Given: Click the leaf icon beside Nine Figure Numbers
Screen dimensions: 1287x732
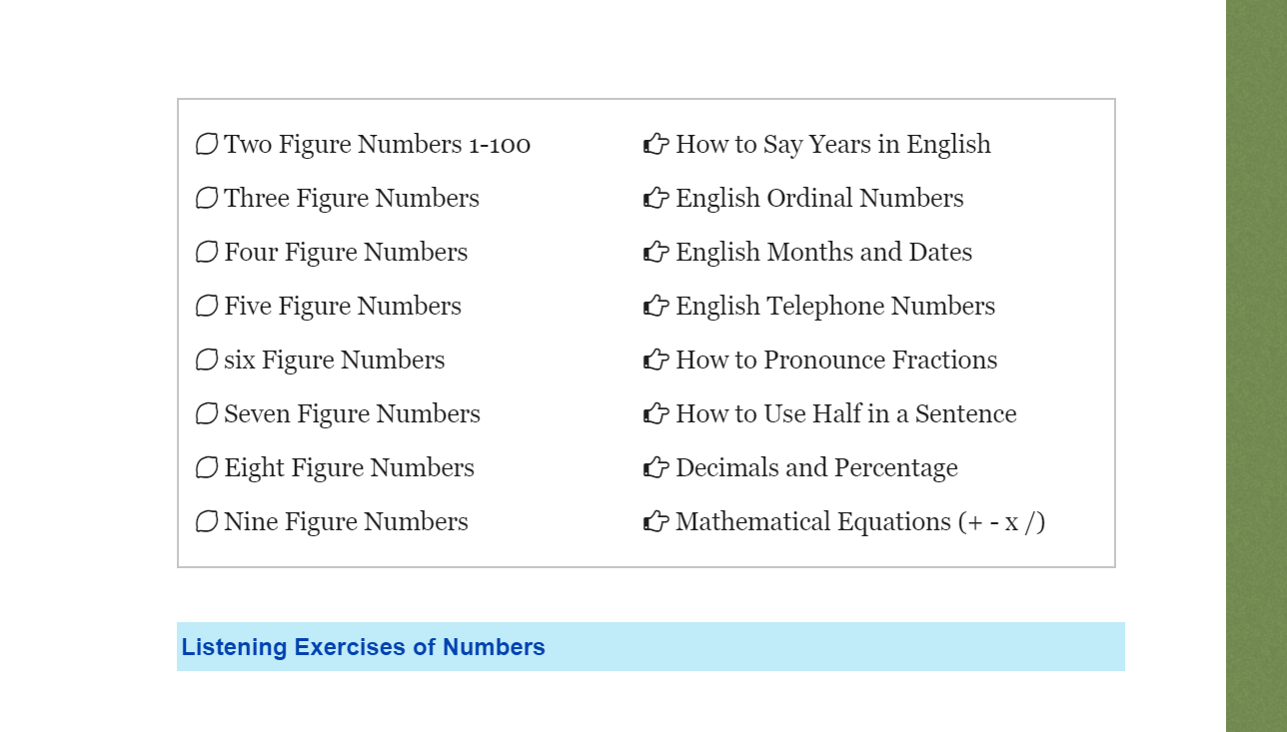Looking at the screenshot, I should 207,522.
